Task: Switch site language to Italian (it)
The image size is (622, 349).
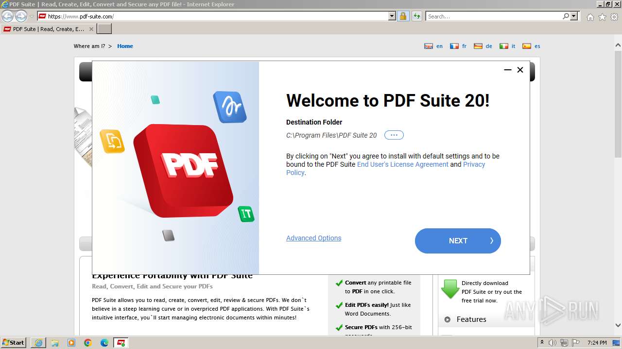Action: point(508,46)
